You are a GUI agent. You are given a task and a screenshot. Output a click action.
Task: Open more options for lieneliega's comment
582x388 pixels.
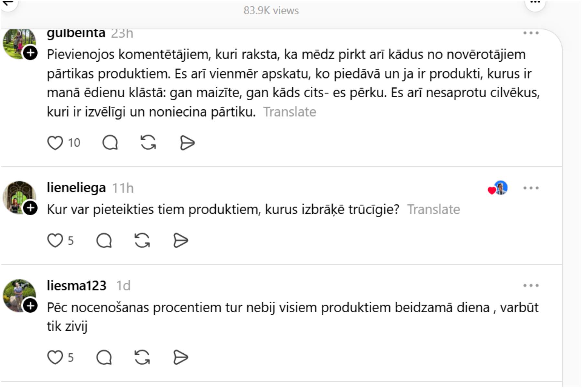(x=531, y=188)
